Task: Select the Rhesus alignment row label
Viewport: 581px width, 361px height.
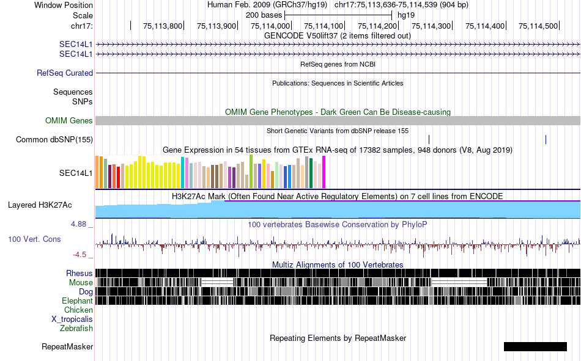Action: tap(80, 273)
